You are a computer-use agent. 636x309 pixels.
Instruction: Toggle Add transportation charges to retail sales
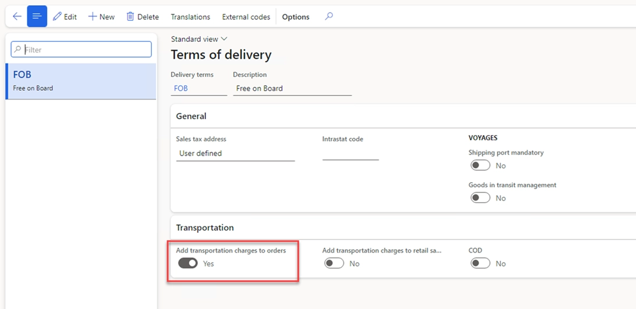[334, 264]
